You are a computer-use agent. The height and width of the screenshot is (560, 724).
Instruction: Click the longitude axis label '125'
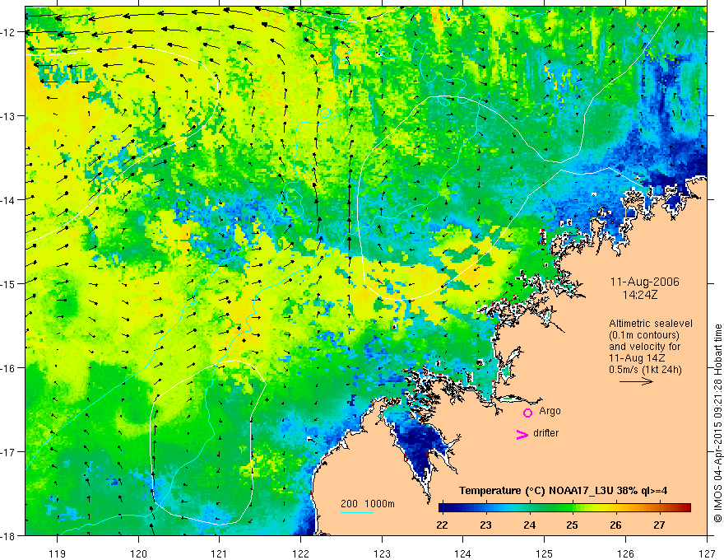545,553
